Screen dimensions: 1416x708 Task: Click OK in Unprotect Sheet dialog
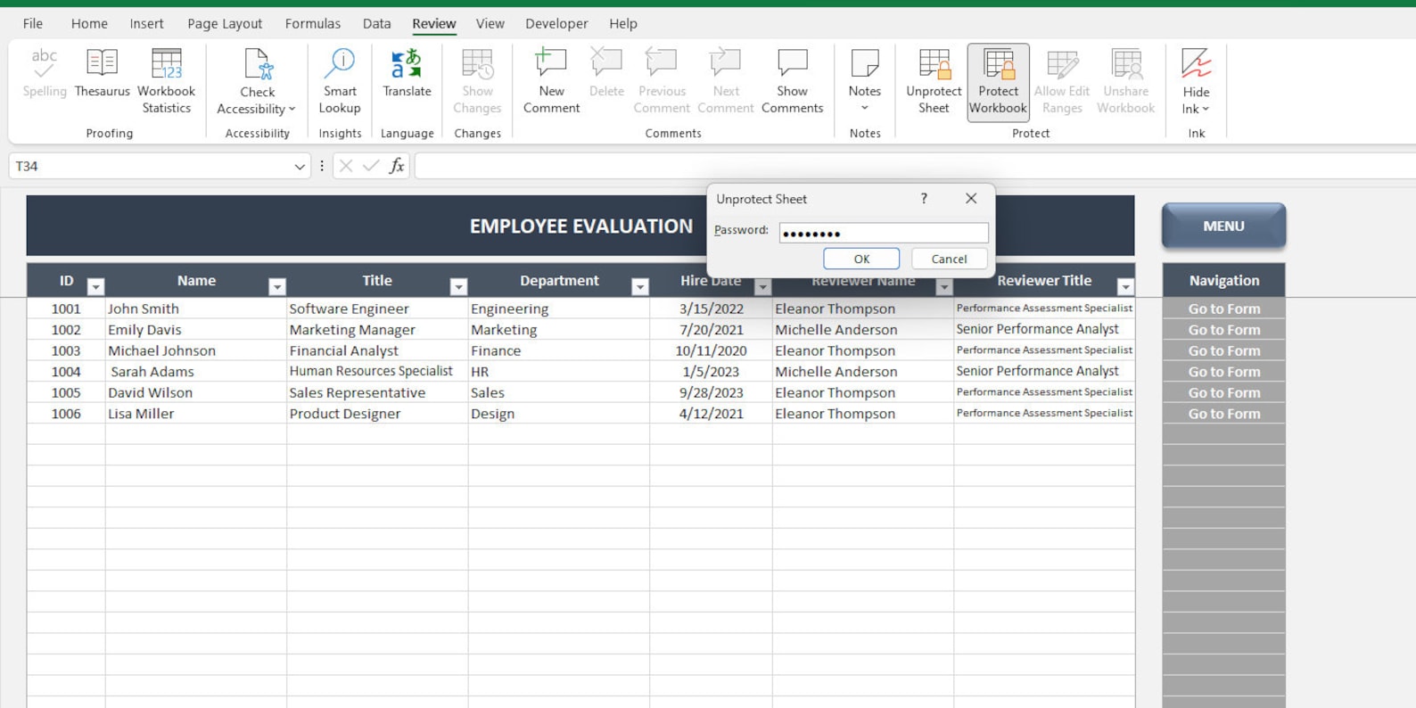861,259
